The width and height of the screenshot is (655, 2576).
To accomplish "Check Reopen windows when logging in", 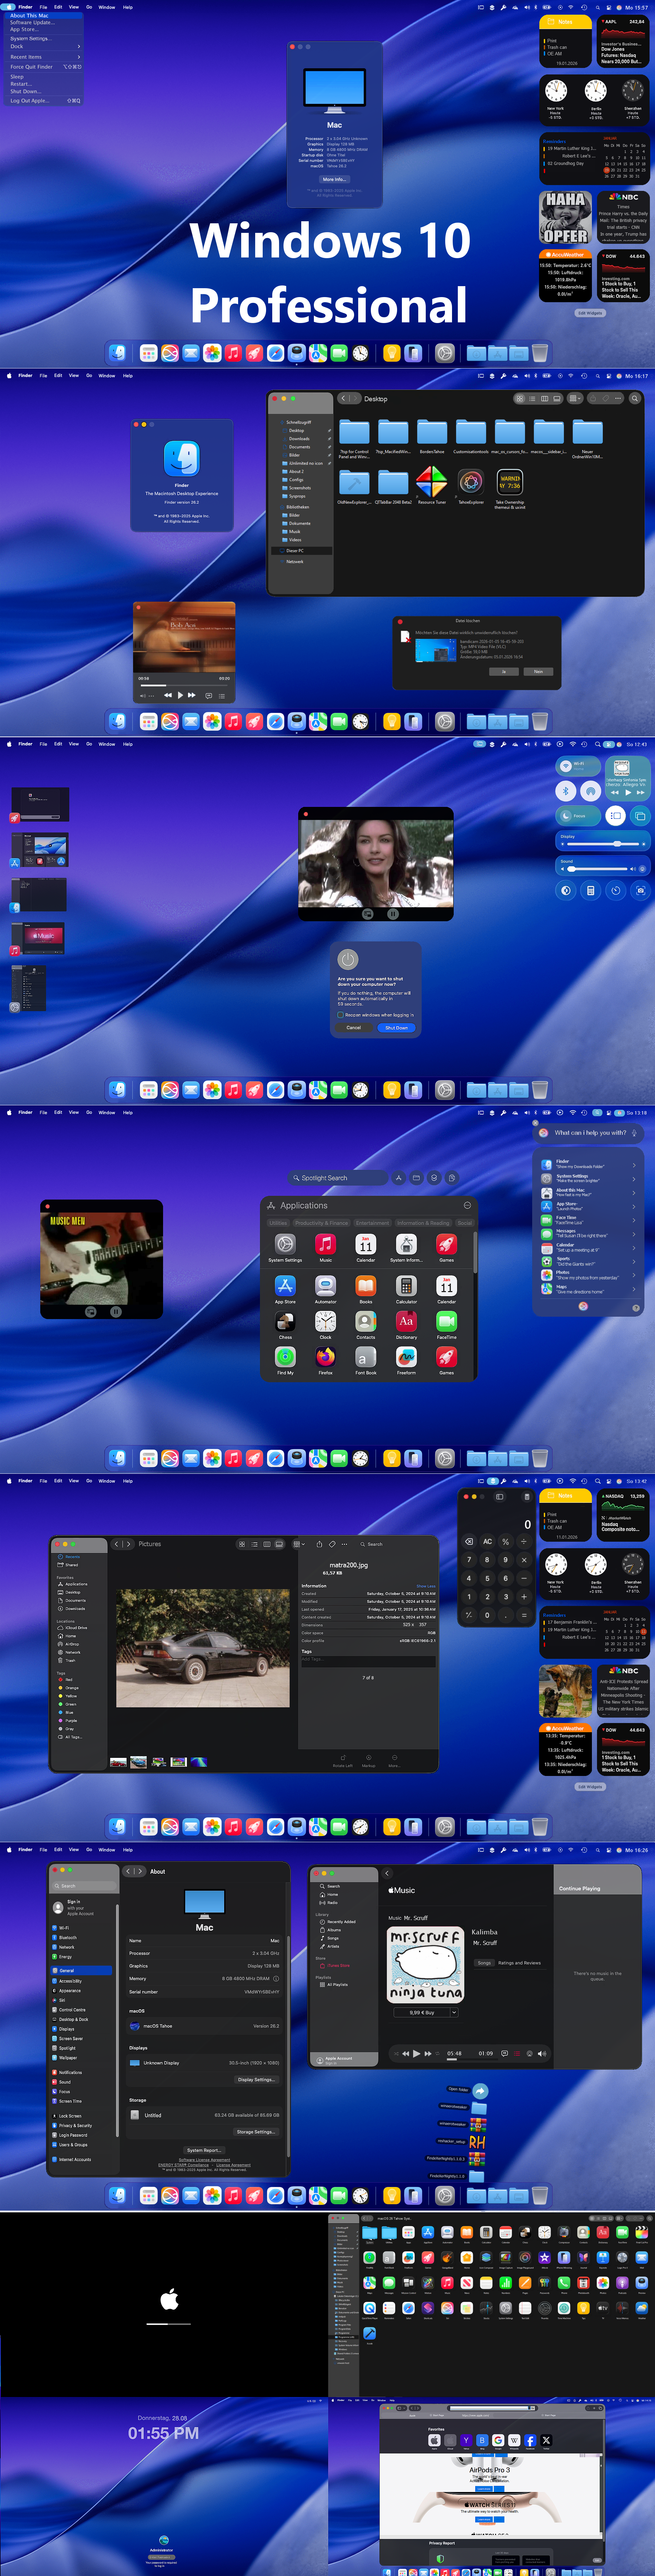I will point(340,1014).
